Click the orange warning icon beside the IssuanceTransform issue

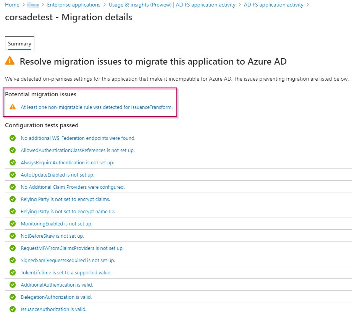point(13,107)
